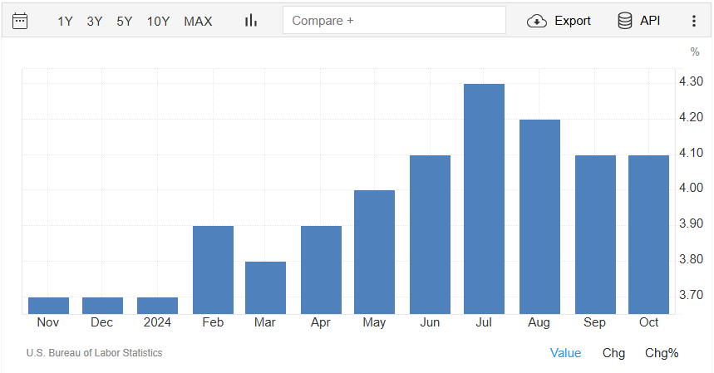This screenshot has height=373, width=714.
Task: Open the calendar date picker icon
Action: pos(20,21)
